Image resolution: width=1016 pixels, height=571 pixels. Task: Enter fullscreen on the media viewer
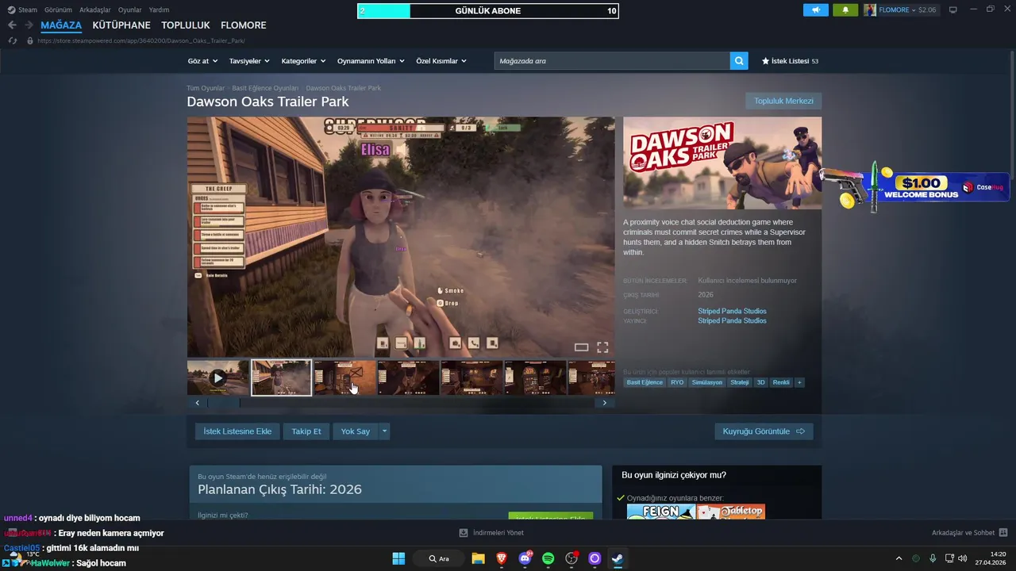pos(602,347)
